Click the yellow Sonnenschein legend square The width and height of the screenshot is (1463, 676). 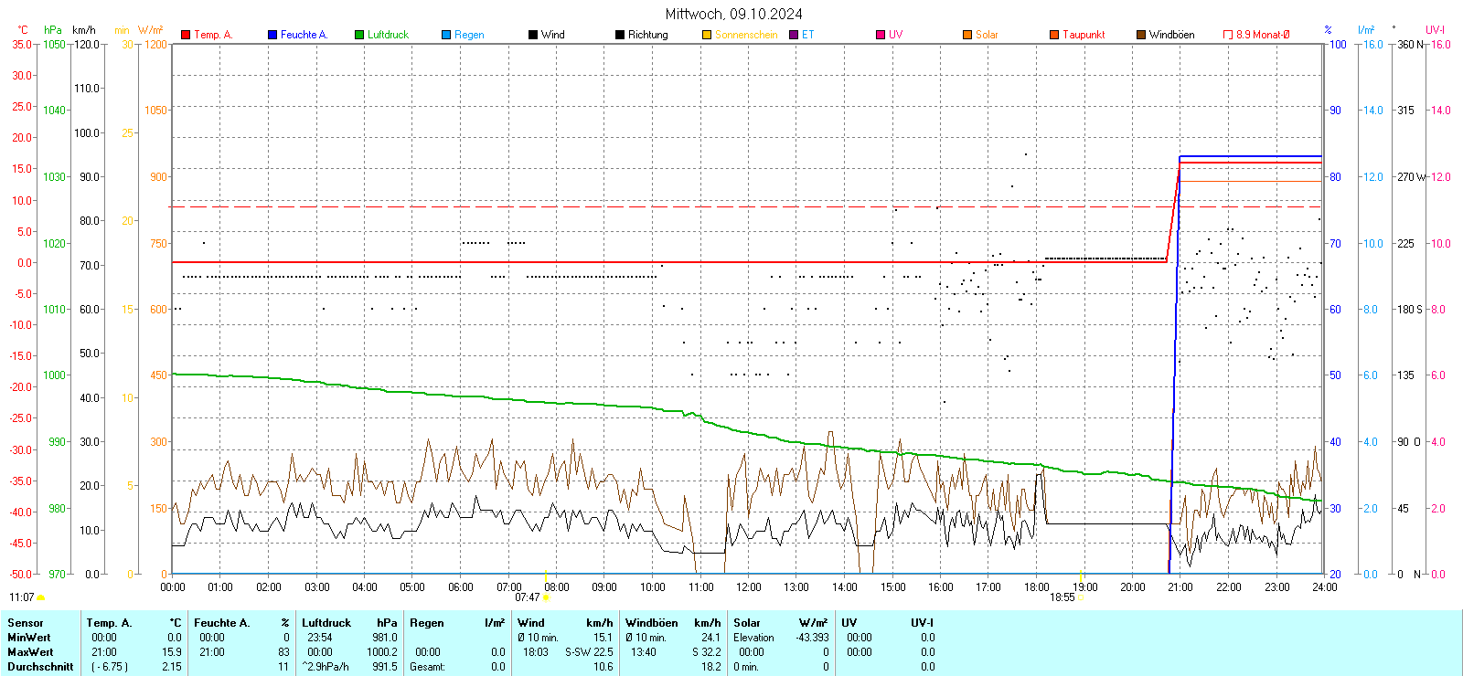pos(707,35)
